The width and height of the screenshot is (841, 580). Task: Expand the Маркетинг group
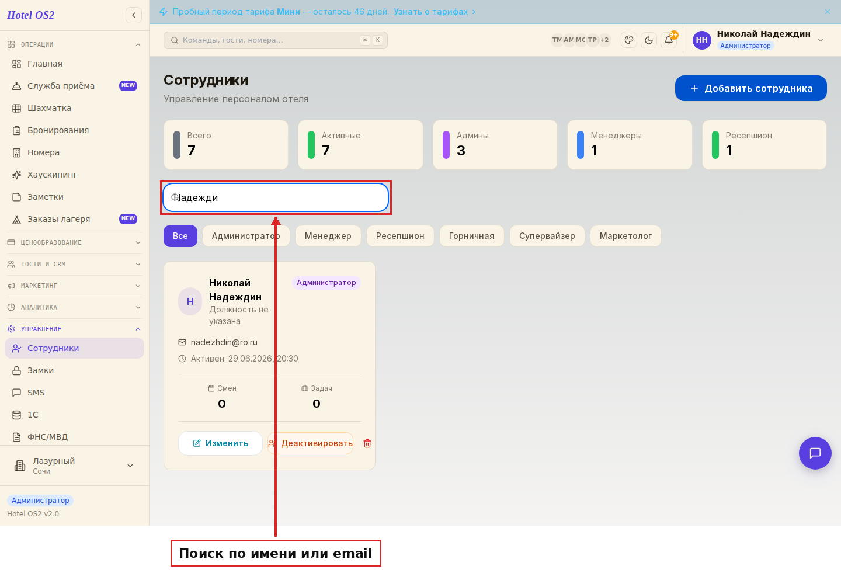(74, 286)
